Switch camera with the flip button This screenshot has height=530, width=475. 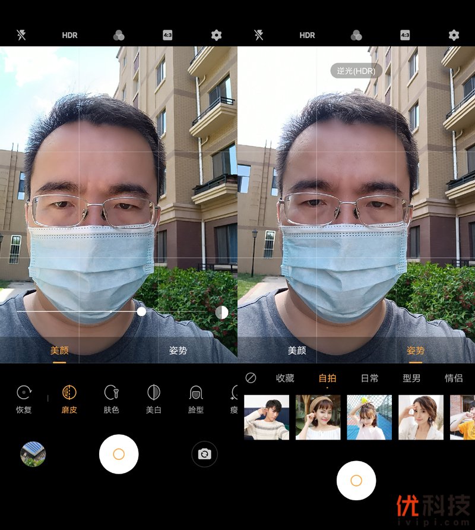click(x=204, y=455)
